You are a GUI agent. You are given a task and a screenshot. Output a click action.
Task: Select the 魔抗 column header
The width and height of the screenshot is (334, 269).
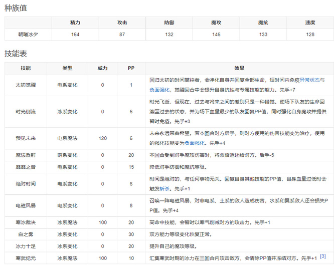(x=263, y=23)
